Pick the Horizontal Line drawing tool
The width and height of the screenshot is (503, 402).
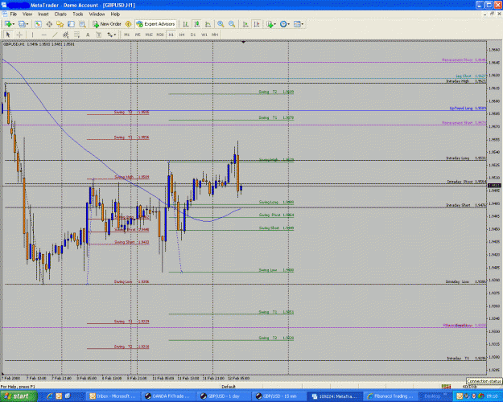(44, 35)
